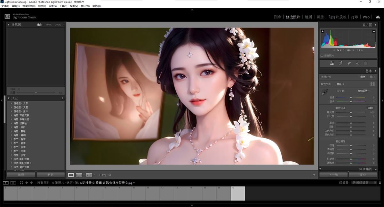Activate the Crop overlay tool
This screenshot has width=384, height=207.
coord(340,63)
